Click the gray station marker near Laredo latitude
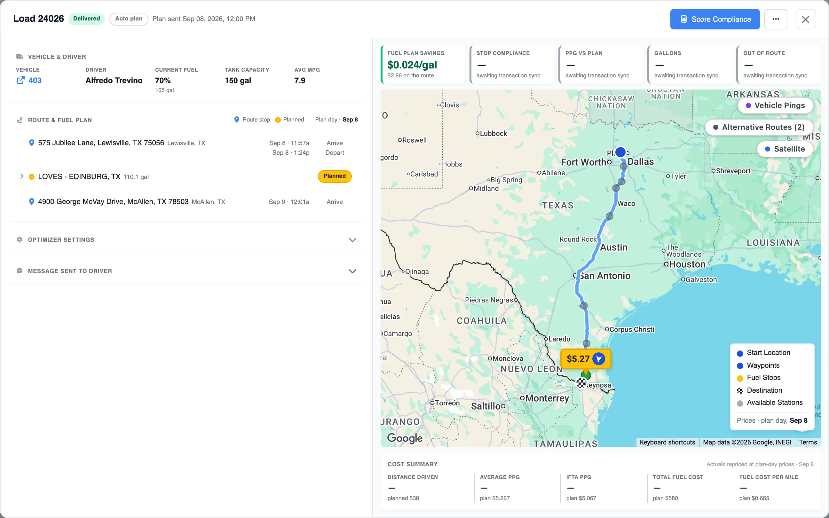829x518 pixels. (587, 343)
